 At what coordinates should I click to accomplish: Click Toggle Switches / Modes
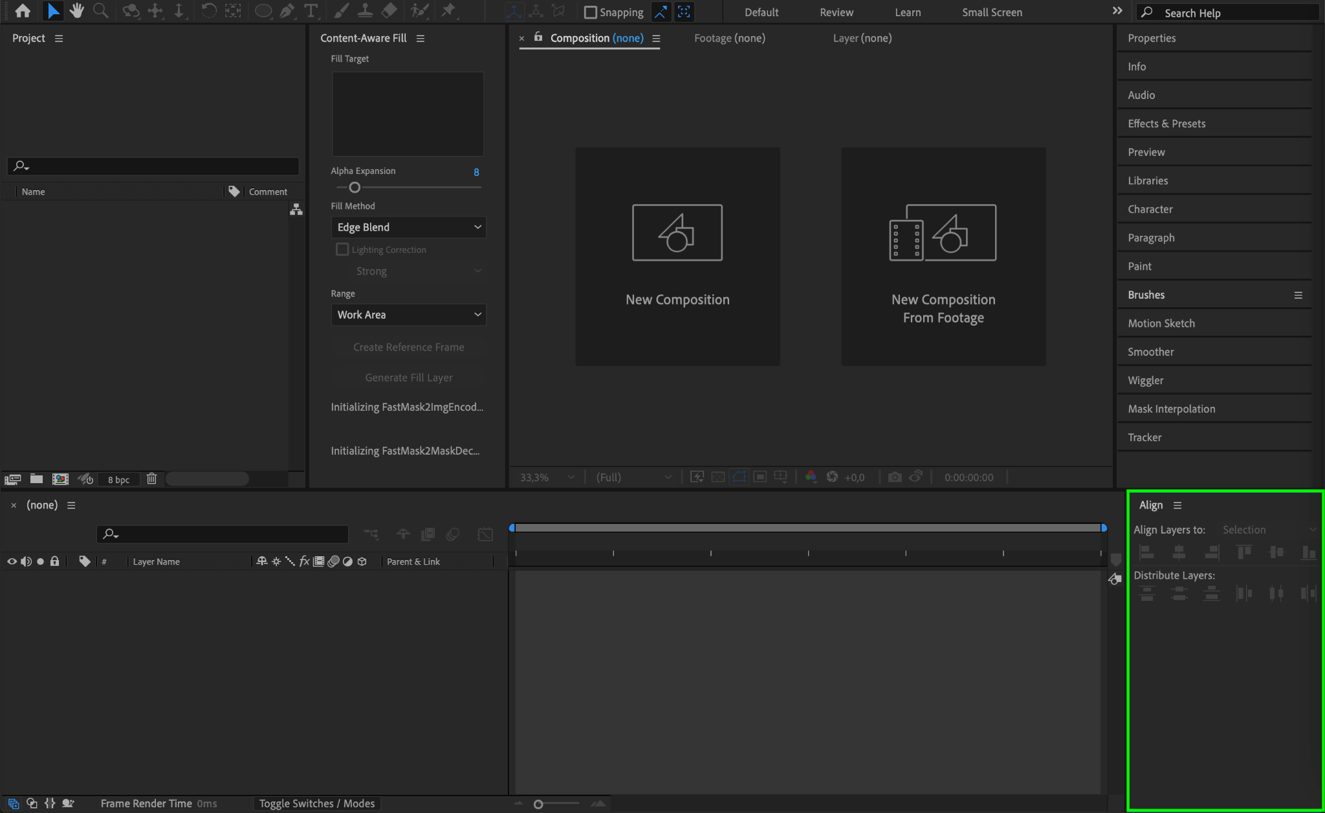317,803
